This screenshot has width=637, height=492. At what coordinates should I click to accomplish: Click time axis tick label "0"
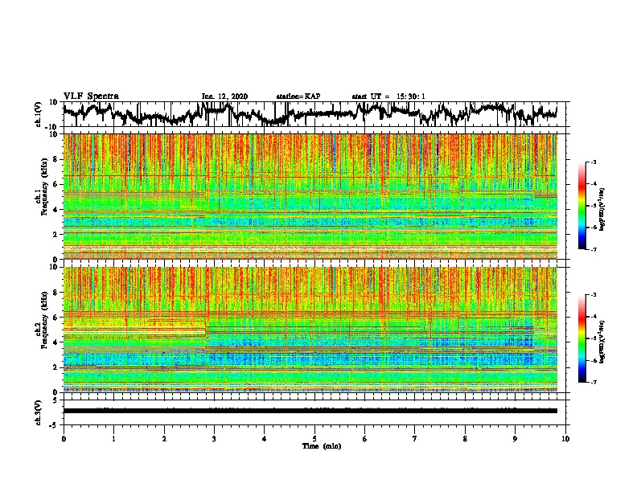pos(64,439)
